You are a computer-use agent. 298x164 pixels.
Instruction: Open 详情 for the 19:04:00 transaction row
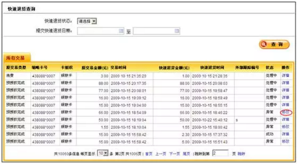(x=285, y=105)
